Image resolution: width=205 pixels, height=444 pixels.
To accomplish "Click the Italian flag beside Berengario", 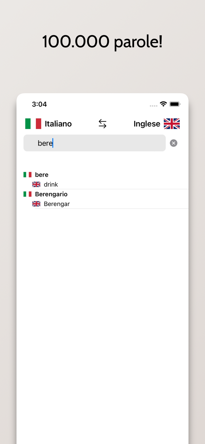I will coord(27,194).
